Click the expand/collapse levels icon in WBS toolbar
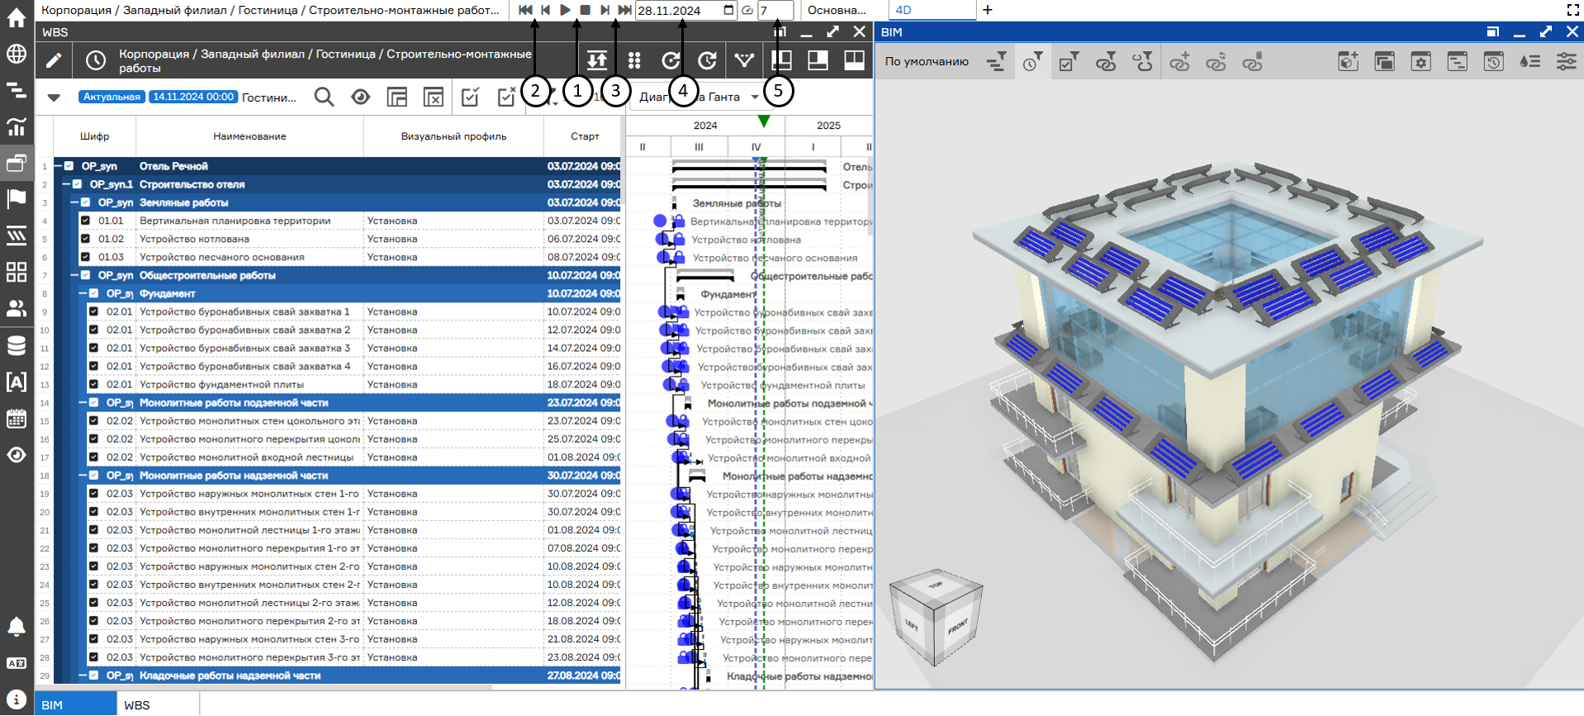This screenshot has height=716, width=1584. click(x=597, y=60)
